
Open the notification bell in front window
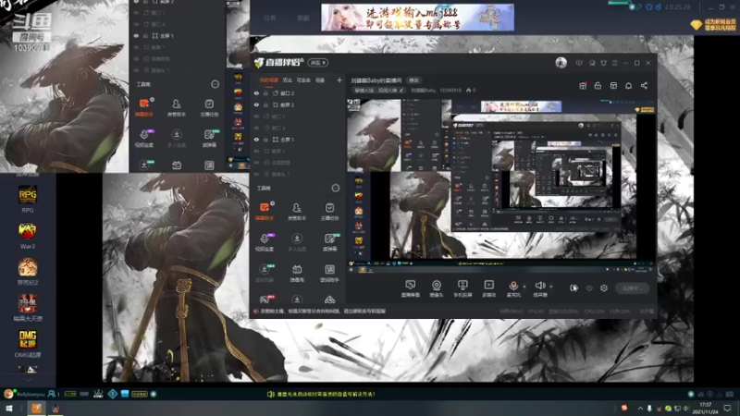pos(629,85)
